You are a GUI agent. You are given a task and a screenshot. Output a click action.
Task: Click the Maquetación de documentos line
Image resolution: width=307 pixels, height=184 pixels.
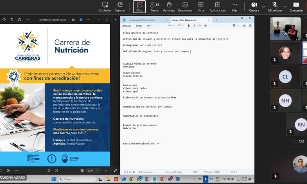click(x=140, y=116)
